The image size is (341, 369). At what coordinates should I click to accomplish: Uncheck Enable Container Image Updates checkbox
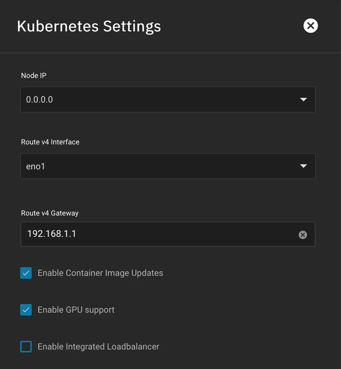pos(26,273)
